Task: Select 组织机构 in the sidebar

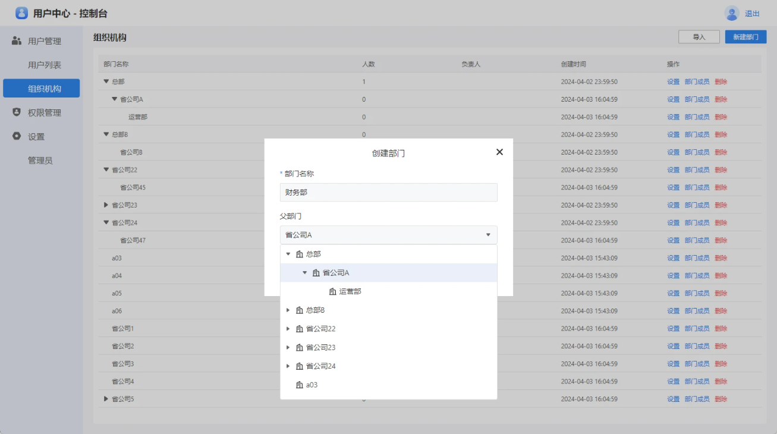Action: point(42,89)
